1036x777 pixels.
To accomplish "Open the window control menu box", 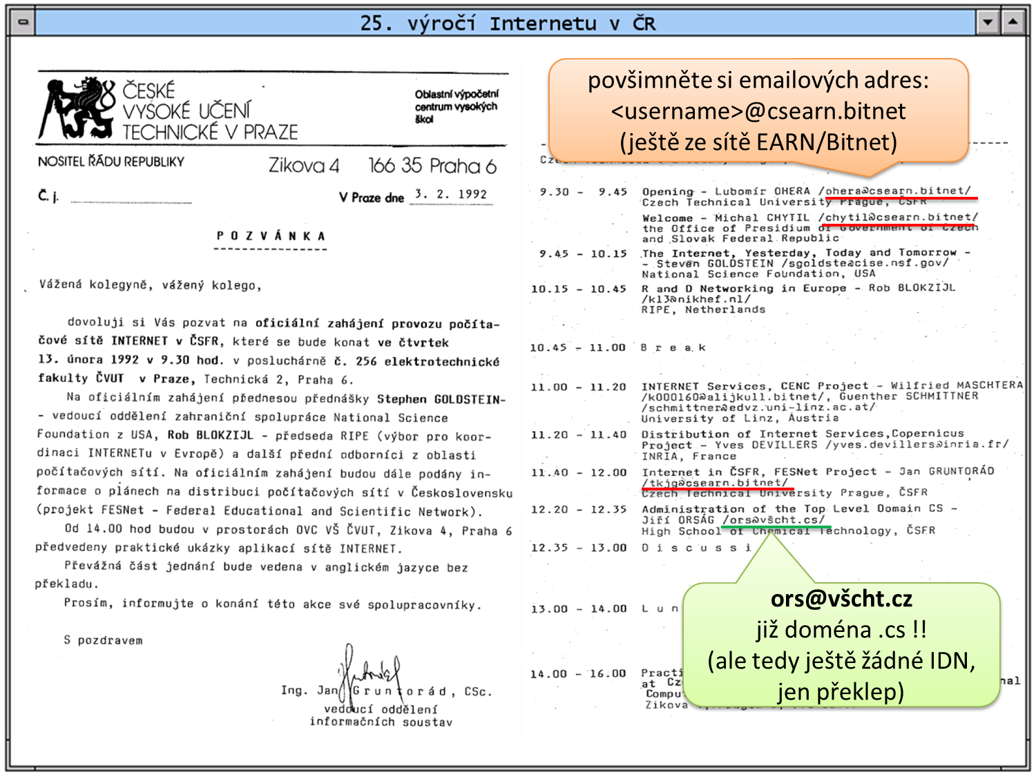I will [x=22, y=22].
